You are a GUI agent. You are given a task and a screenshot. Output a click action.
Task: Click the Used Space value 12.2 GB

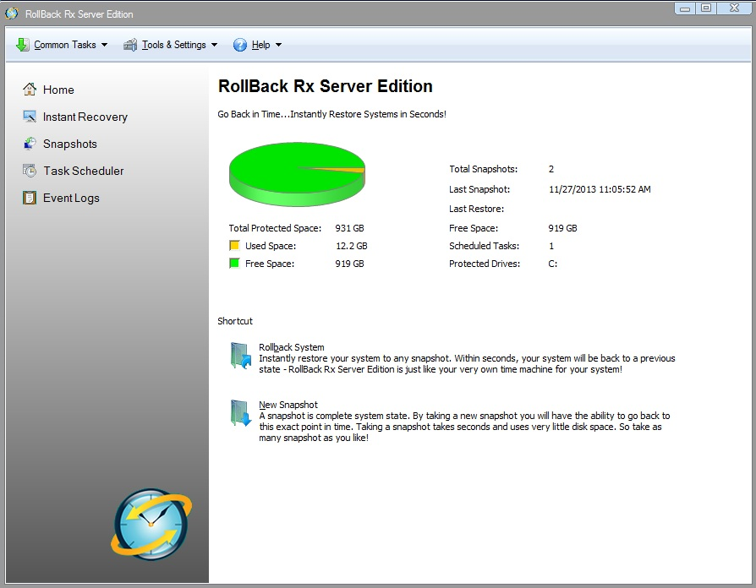pos(352,246)
